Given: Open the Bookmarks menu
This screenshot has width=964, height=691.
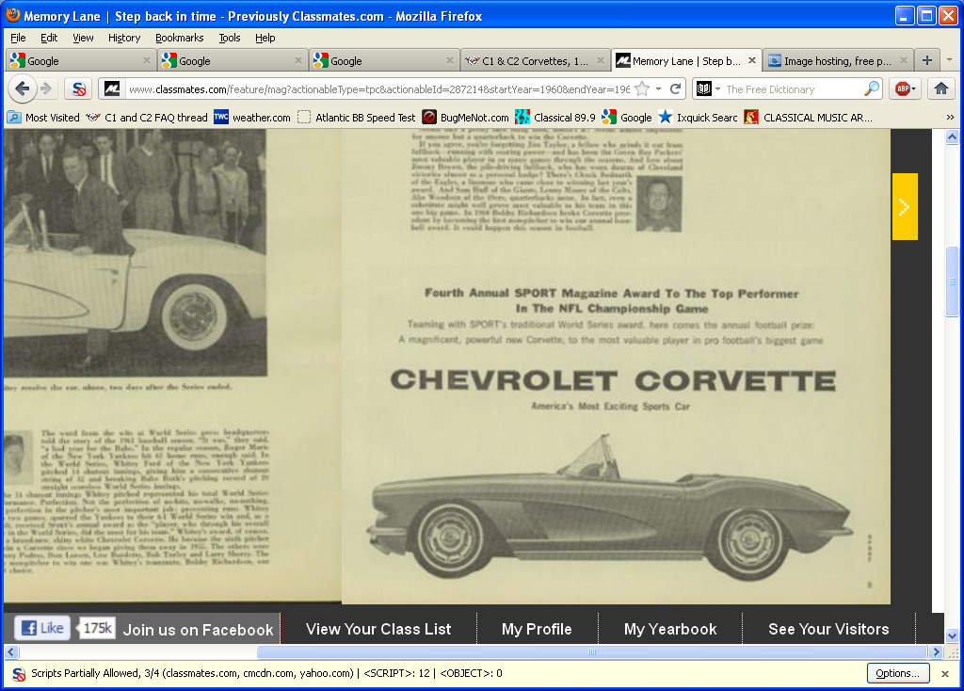Looking at the screenshot, I should [179, 38].
